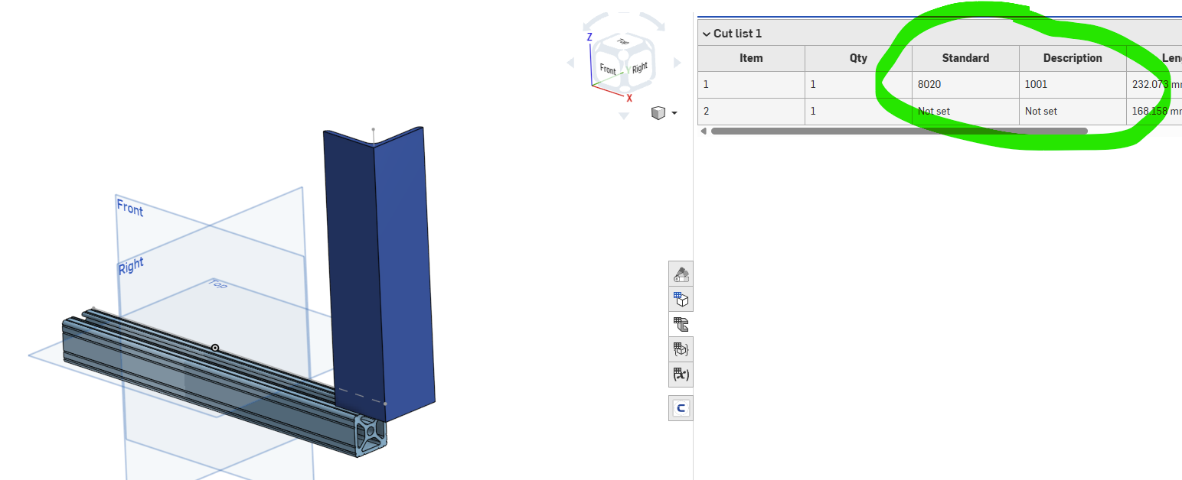Click the Item column header
The image size is (1182, 480).
tap(751, 58)
